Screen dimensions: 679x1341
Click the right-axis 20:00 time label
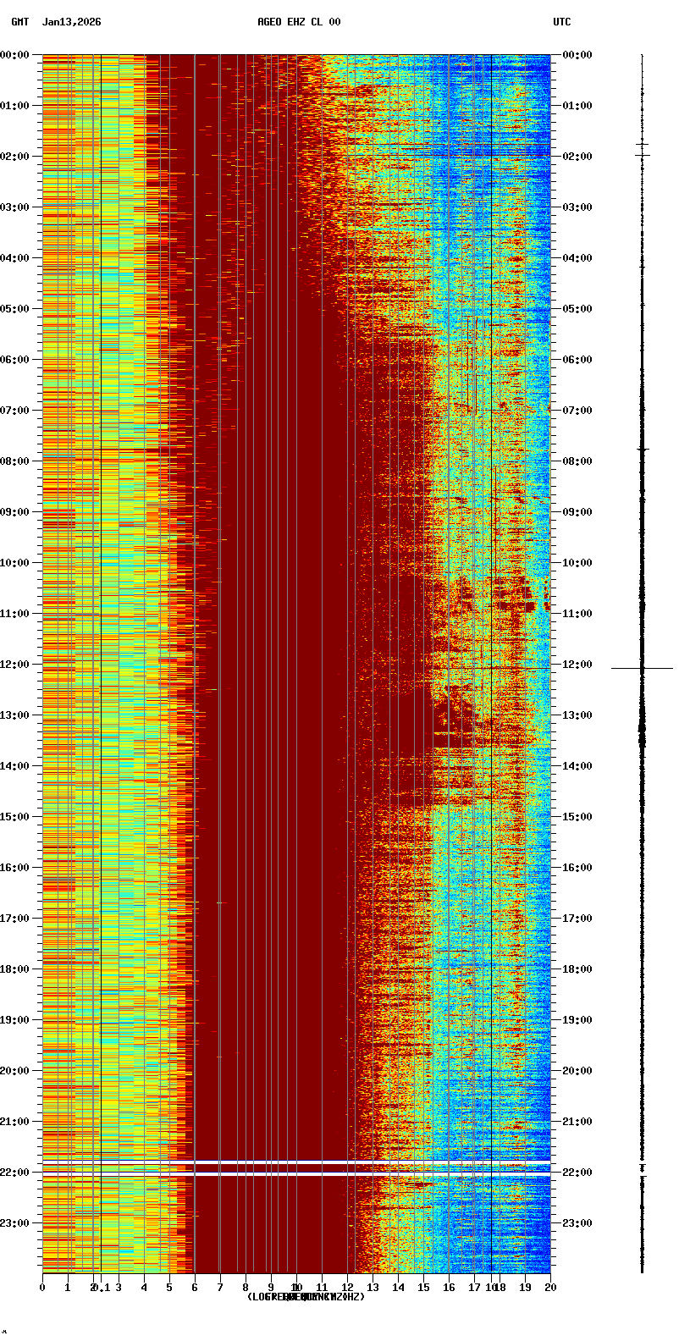(577, 1071)
